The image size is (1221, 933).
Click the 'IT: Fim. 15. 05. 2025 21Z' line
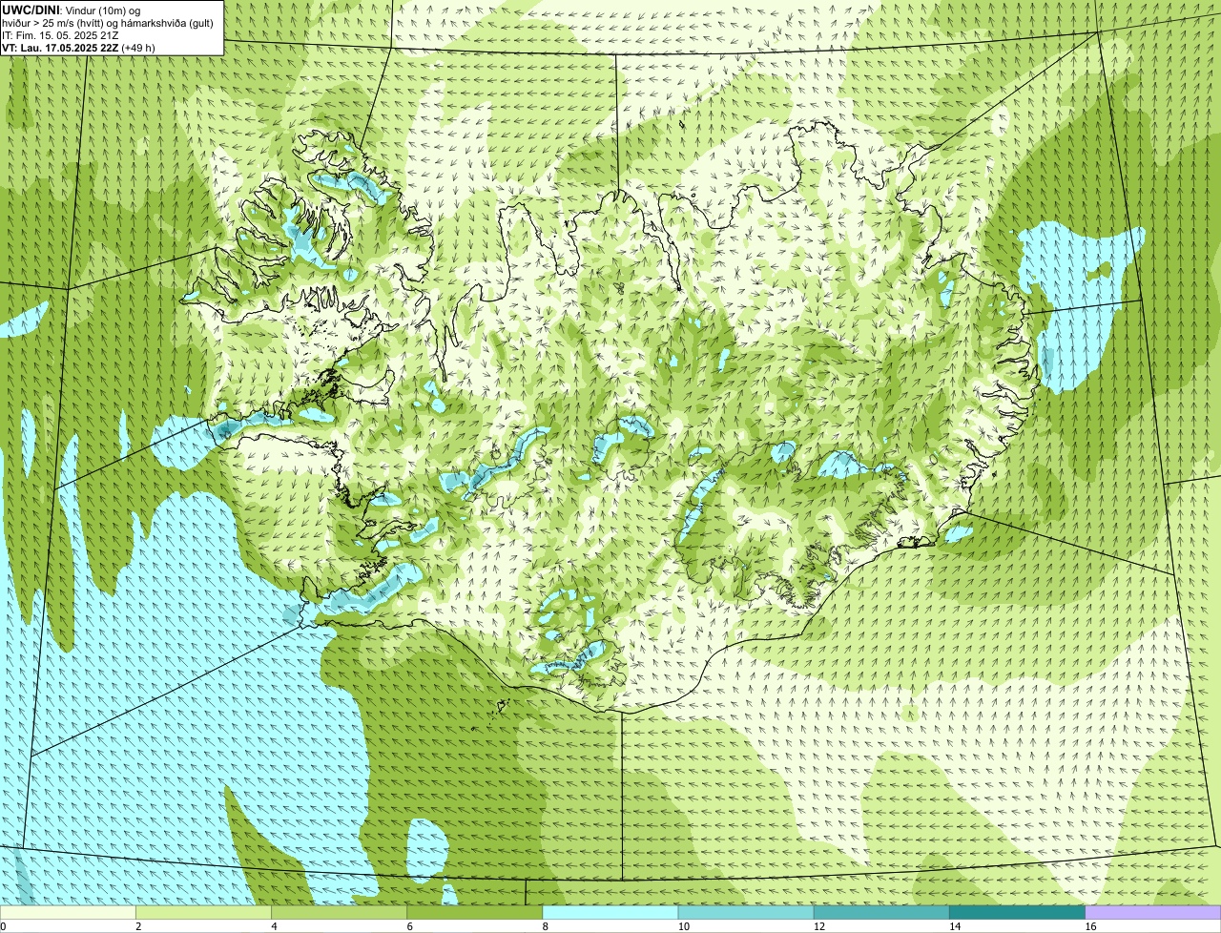[60, 34]
